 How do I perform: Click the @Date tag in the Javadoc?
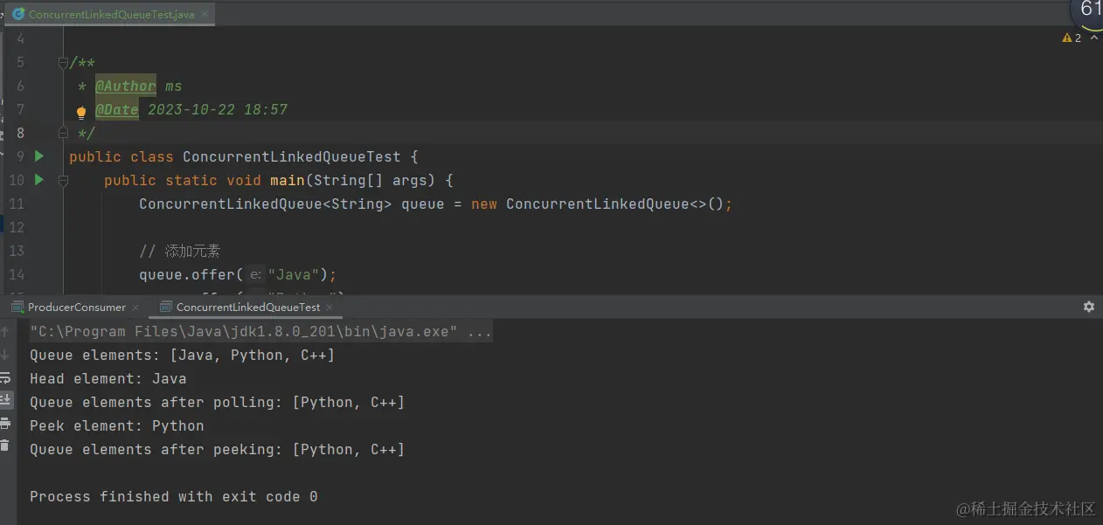[117, 109]
